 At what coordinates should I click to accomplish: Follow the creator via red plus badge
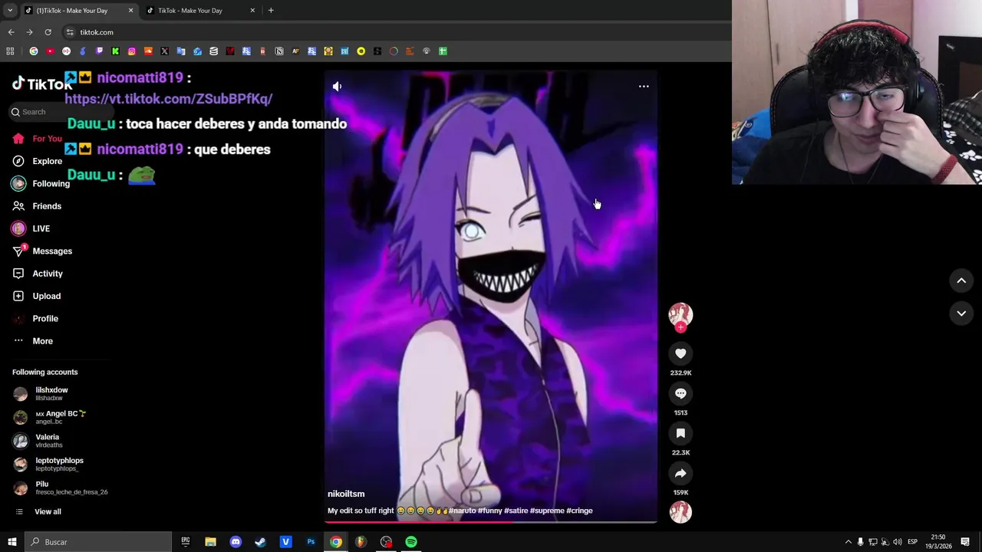coord(680,327)
